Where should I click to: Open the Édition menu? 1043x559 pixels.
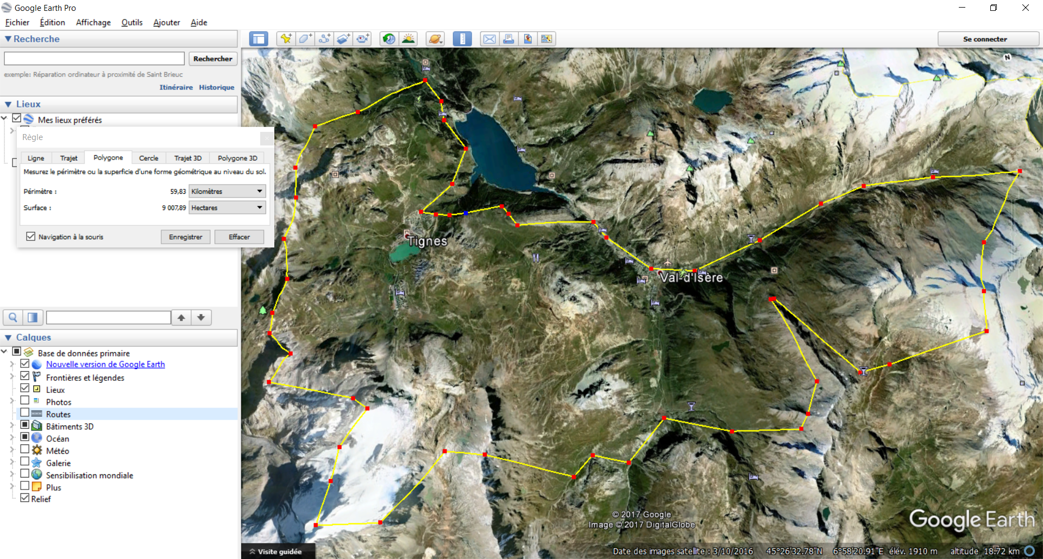pyautogui.click(x=52, y=22)
